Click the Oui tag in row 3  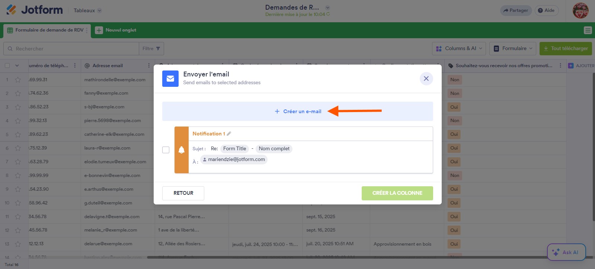pyautogui.click(x=454, y=107)
